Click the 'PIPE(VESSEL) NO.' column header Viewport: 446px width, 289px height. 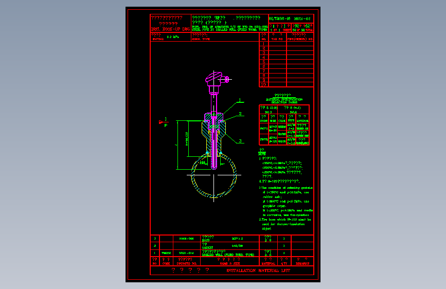300,39
